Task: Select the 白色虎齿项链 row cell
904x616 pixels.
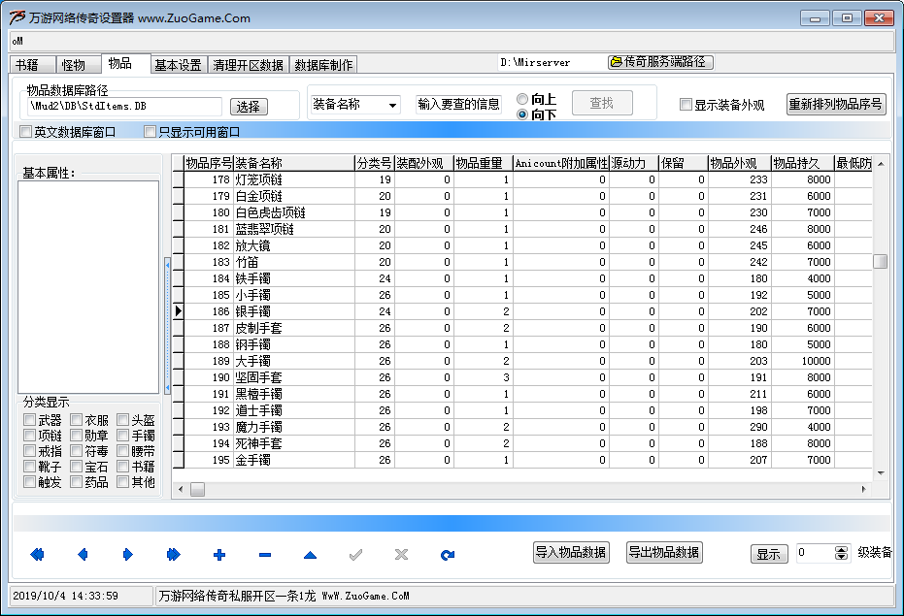Action: 294,212
